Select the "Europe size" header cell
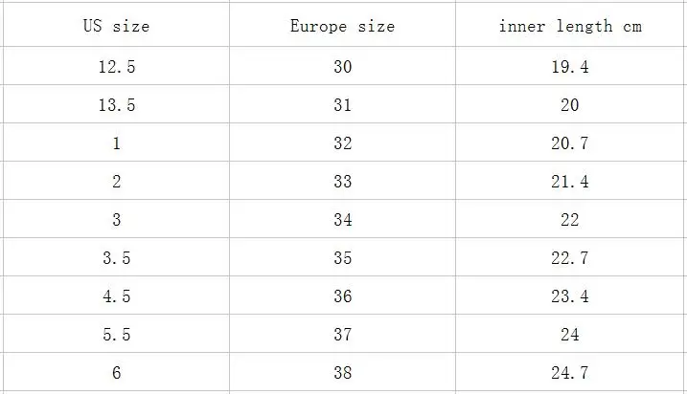This screenshot has width=687, height=394. [x=342, y=26]
